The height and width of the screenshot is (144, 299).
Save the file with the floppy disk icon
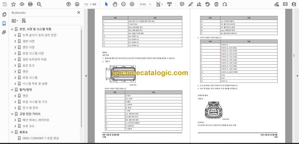pyautogui.click(x=5, y=4)
